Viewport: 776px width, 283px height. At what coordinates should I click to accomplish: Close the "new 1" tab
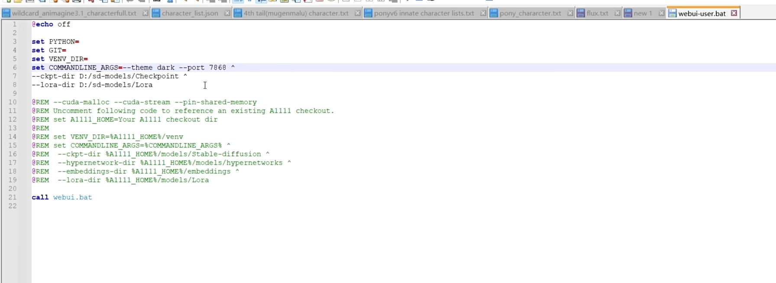(x=661, y=13)
